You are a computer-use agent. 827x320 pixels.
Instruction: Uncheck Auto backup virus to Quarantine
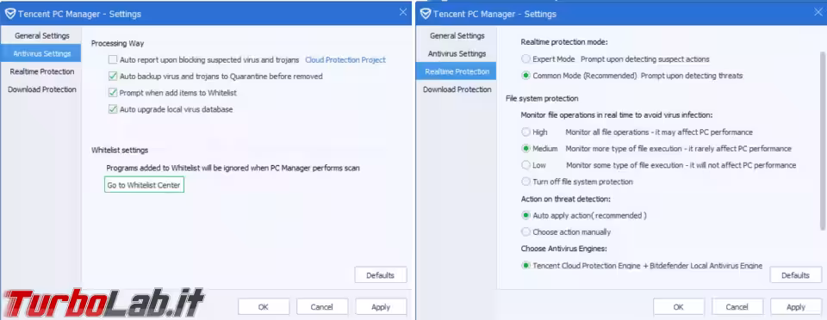tap(113, 77)
